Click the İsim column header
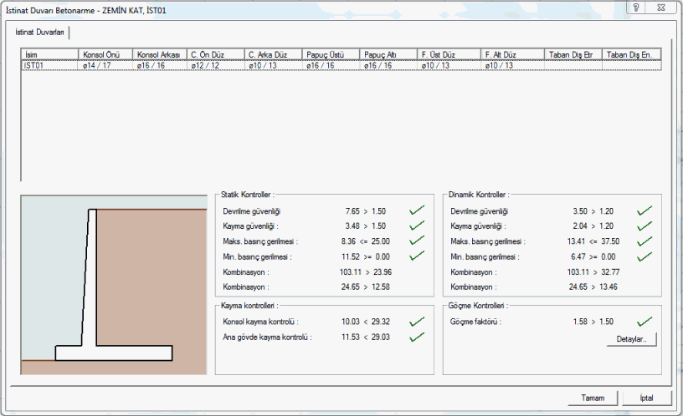The width and height of the screenshot is (683, 416). point(50,54)
